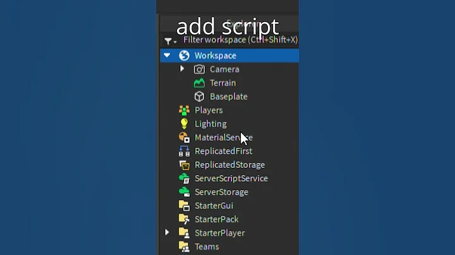Click the Players people icon
455x255 pixels.
184,110
